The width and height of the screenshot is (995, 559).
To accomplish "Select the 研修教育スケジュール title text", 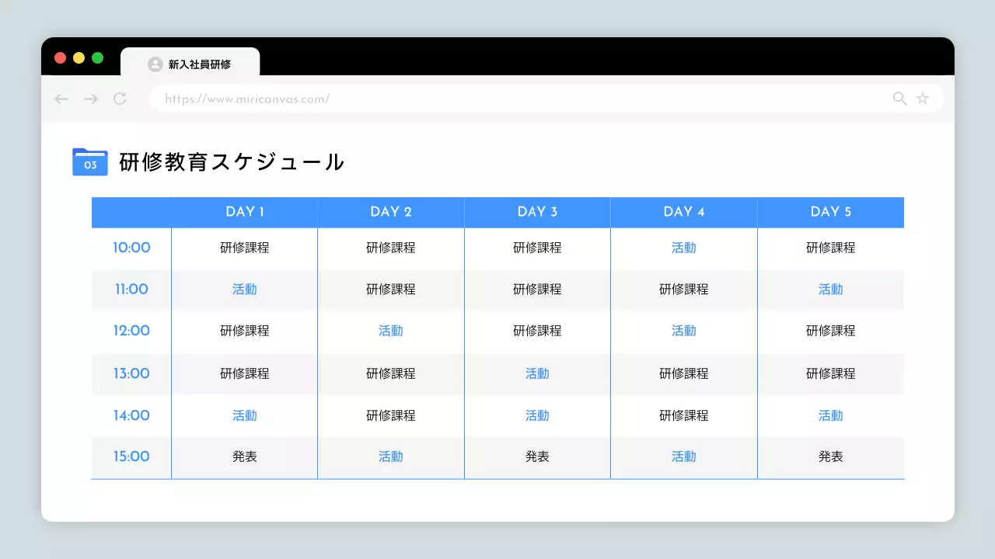I will tap(229, 162).
